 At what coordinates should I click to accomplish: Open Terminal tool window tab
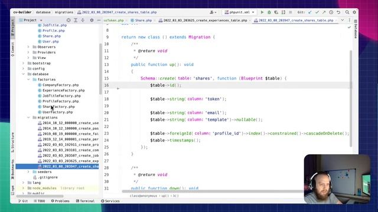(x=85, y=201)
